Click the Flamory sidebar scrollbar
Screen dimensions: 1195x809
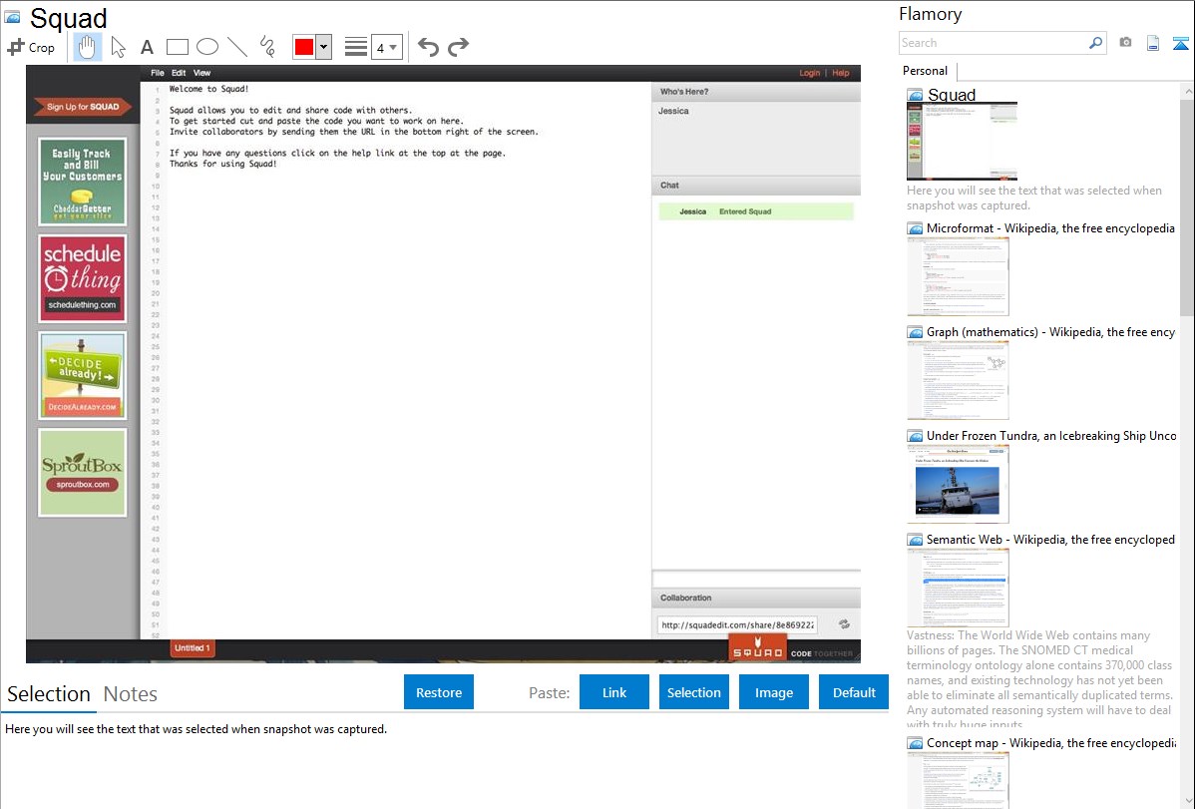(1187, 205)
